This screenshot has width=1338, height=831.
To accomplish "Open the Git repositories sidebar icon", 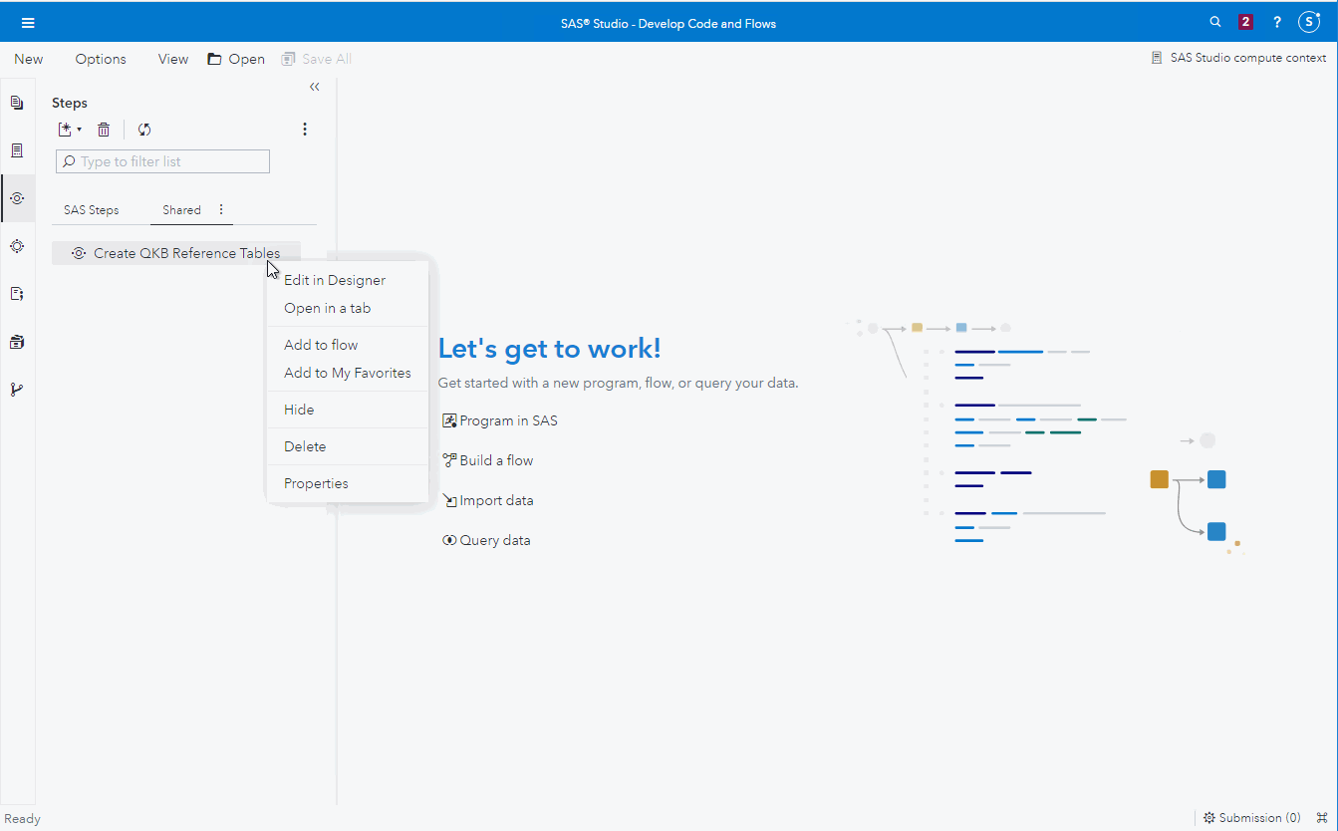I will (x=17, y=390).
